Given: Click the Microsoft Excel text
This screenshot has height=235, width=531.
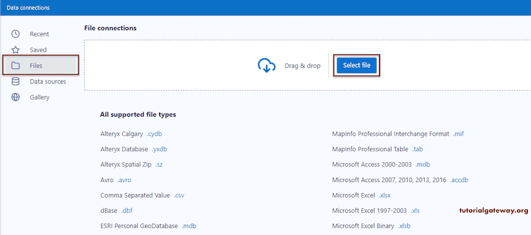Looking at the screenshot, I should (x=354, y=196).
